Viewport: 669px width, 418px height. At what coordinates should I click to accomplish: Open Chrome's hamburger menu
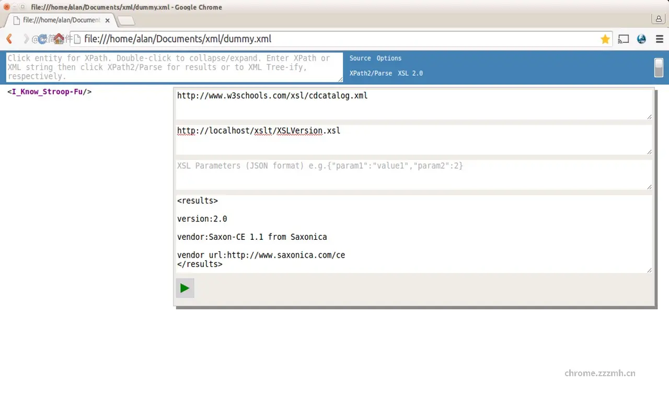660,39
